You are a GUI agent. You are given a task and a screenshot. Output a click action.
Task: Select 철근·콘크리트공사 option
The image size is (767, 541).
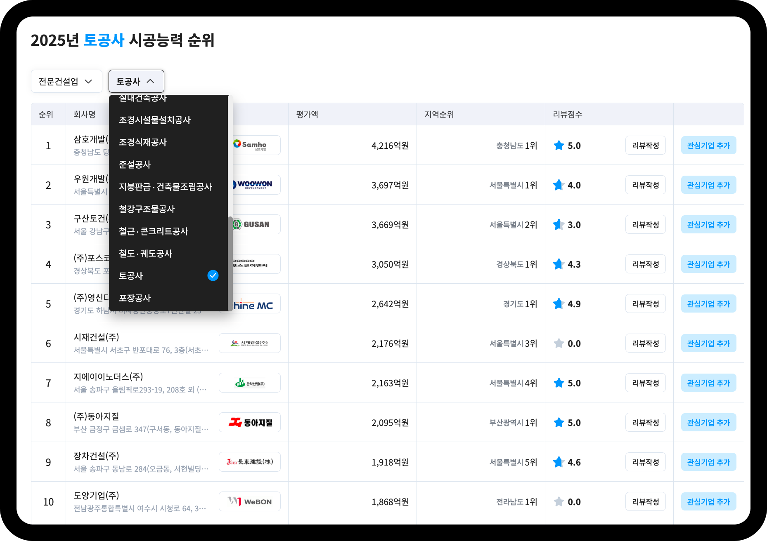pyautogui.click(x=168, y=231)
